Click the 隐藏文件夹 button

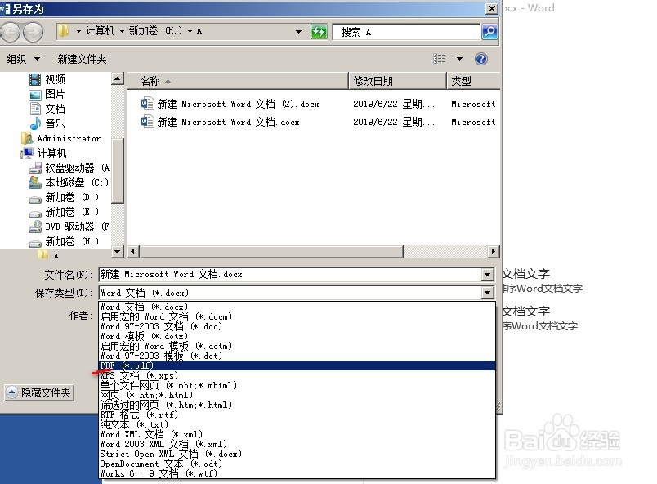39,392
